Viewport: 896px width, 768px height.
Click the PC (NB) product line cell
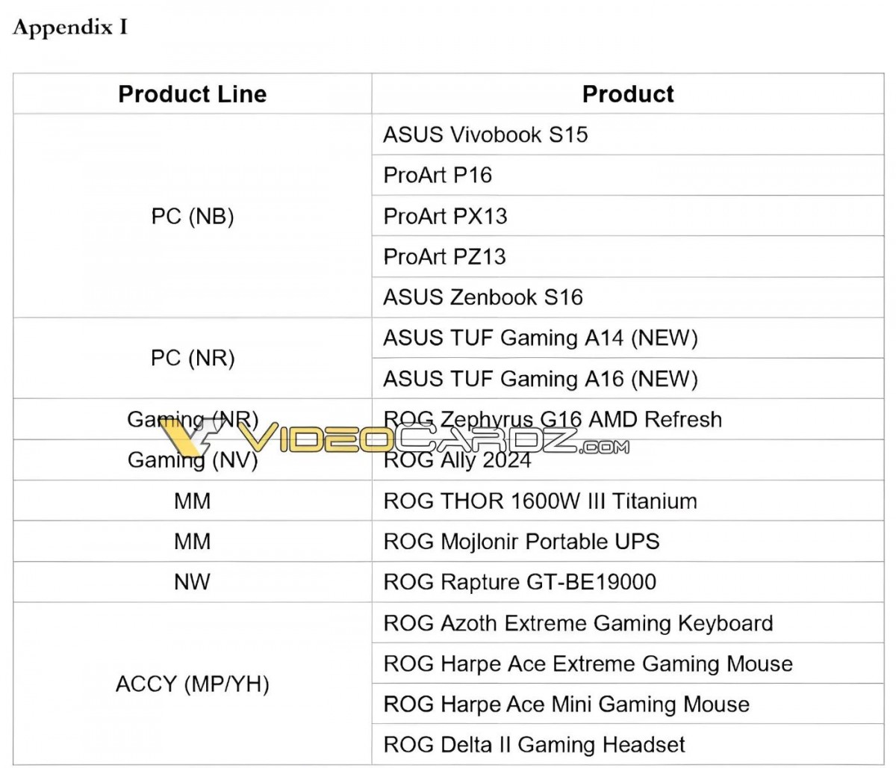[192, 216]
